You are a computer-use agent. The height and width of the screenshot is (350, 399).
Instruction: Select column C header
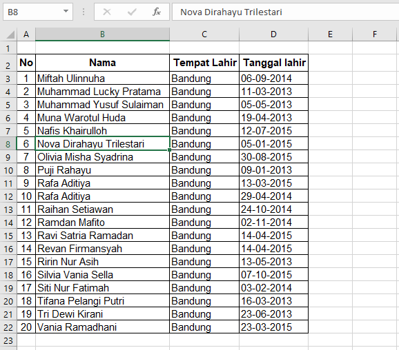click(204, 34)
